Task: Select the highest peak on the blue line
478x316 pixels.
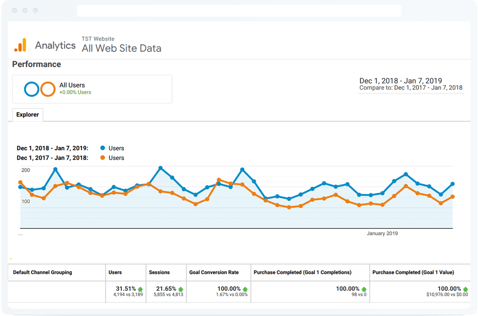Action: pos(161,167)
